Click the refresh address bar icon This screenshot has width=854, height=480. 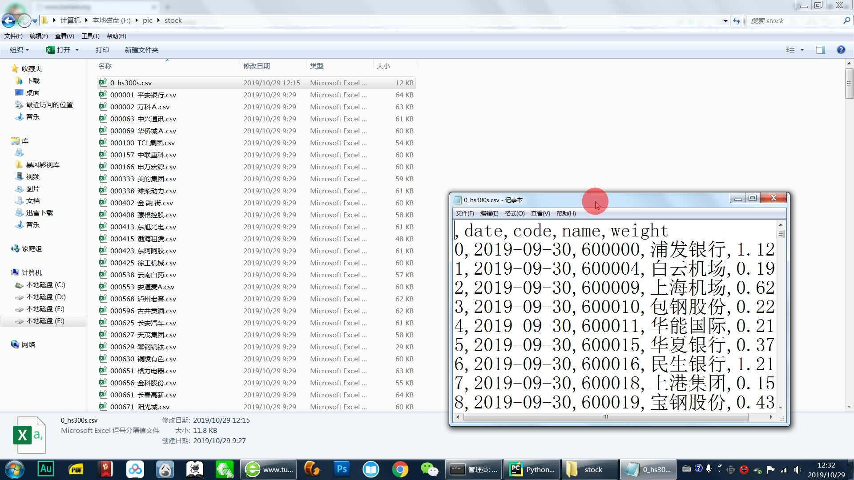[737, 21]
